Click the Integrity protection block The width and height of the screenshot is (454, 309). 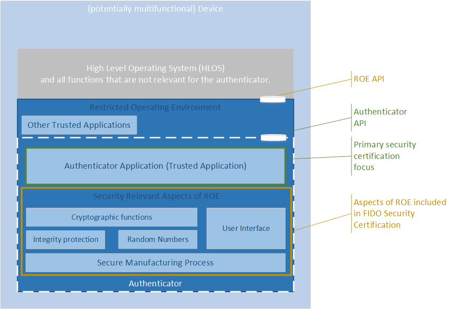click(x=65, y=239)
